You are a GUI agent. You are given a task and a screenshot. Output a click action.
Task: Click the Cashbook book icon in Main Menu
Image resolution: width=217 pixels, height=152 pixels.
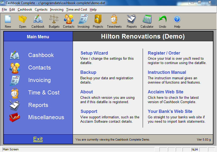[x=15, y=55]
